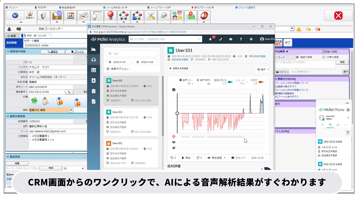
Task: Open MiiTel Analytics chart sidebar icon
Action: pyautogui.click(x=93, y=49)
